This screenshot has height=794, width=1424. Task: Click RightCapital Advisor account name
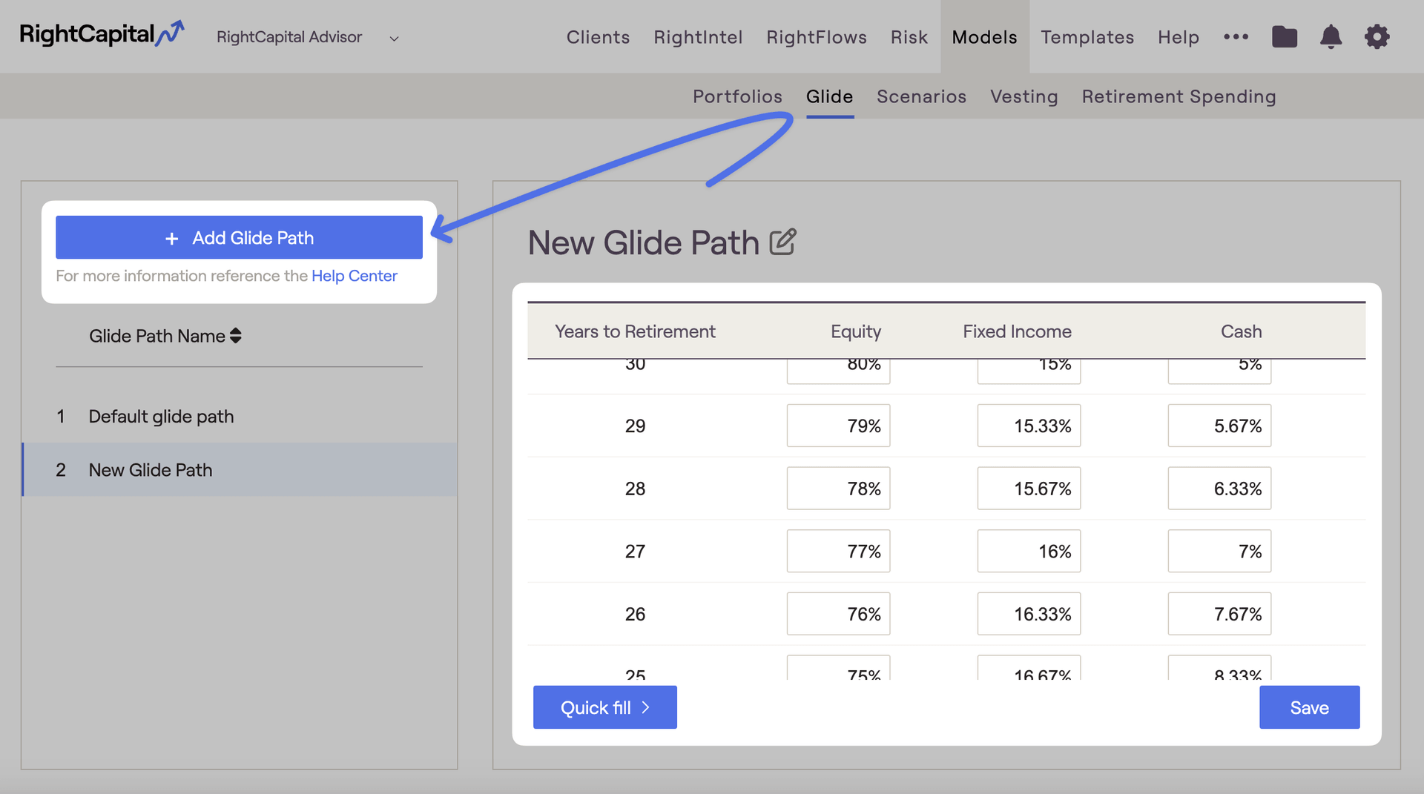[289, 37]
